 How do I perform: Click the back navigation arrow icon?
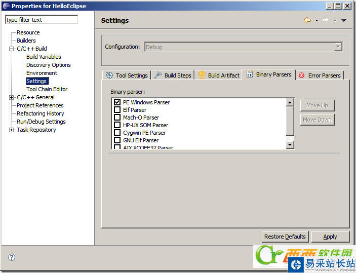point(307,20)
